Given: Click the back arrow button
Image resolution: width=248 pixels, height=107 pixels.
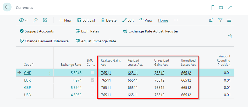Looking at the screenshot, I should 7,7.
